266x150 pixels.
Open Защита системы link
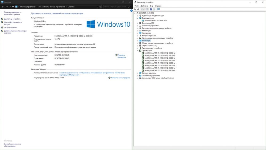point(11,27)
